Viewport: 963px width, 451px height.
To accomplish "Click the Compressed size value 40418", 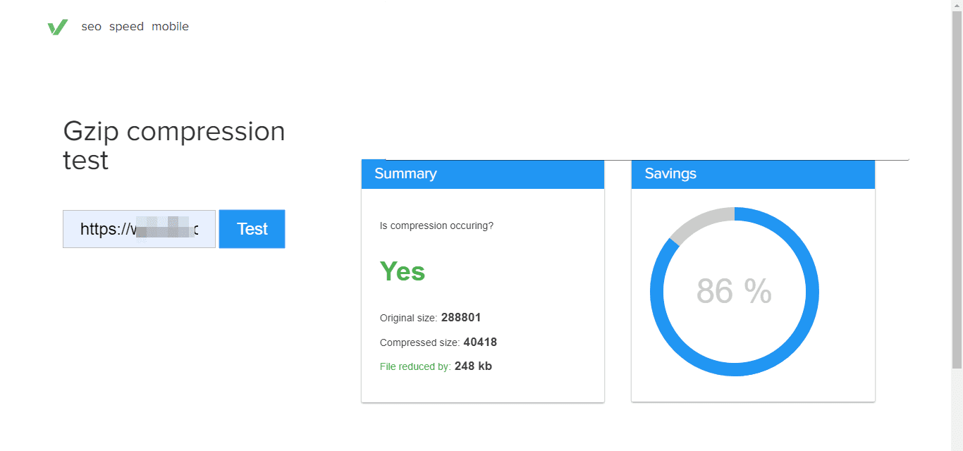I will 480,342.
